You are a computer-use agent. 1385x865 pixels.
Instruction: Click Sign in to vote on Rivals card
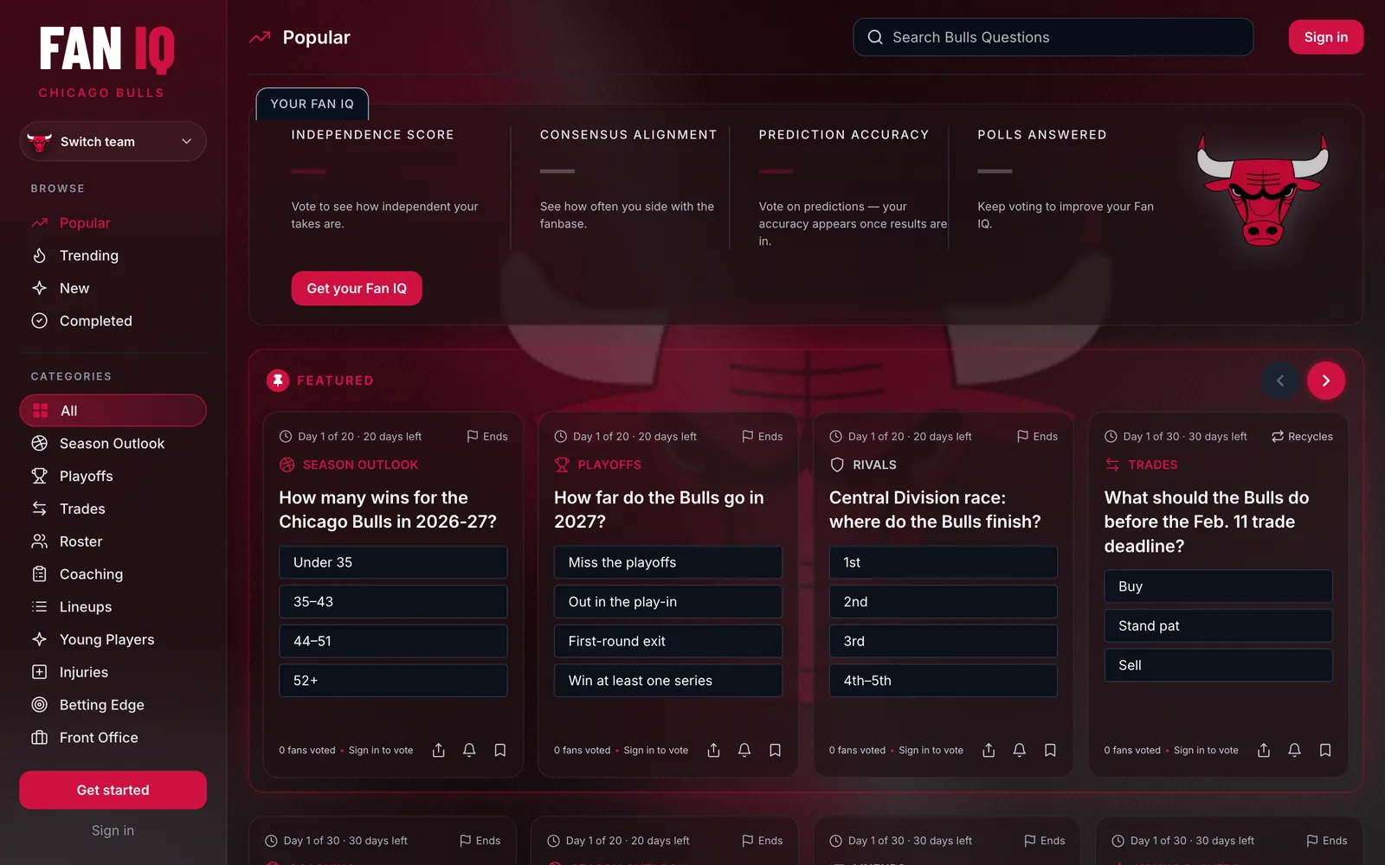point(931,750)
